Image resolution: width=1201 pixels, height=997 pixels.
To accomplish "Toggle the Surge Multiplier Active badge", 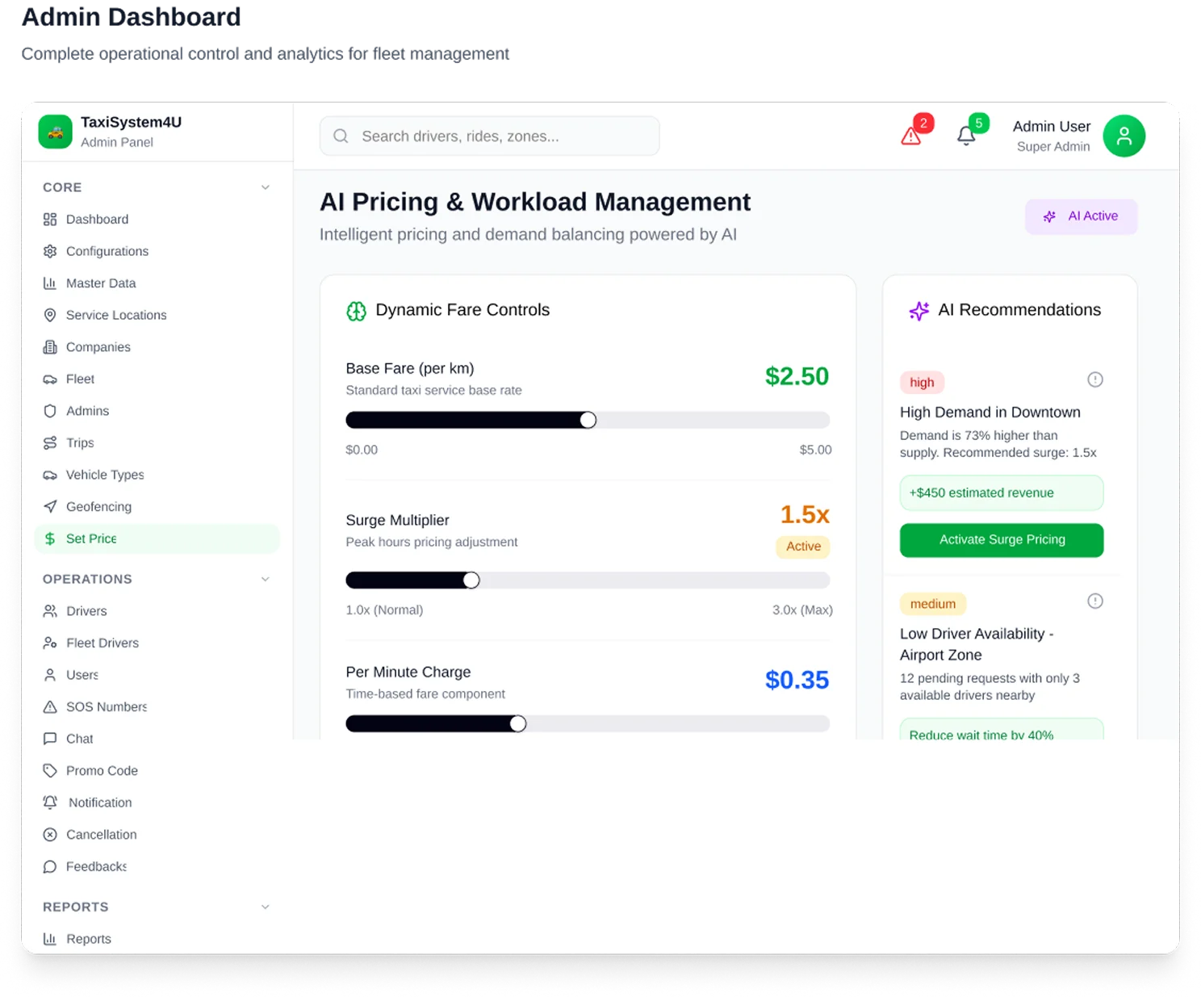I will [803, 547].
